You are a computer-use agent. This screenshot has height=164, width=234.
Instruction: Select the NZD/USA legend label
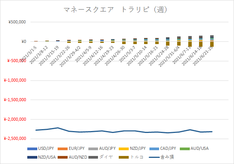coord(47,157)
